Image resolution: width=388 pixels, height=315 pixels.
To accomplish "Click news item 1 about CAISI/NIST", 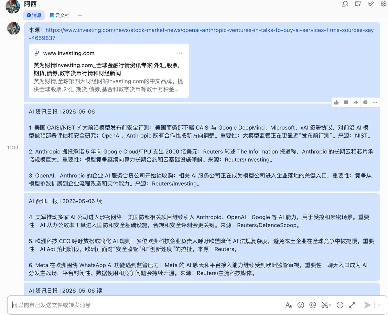I will point(201,131).
